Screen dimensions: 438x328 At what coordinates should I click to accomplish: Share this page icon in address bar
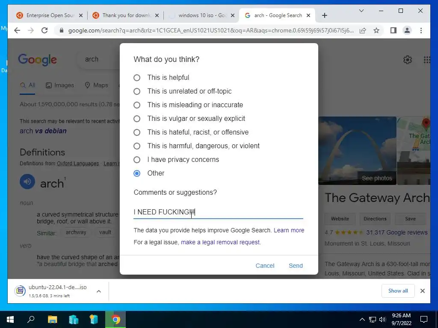click(x=363, y=30)
